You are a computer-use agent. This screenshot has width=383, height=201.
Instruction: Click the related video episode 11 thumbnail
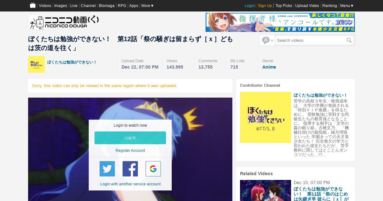(266, 190)
